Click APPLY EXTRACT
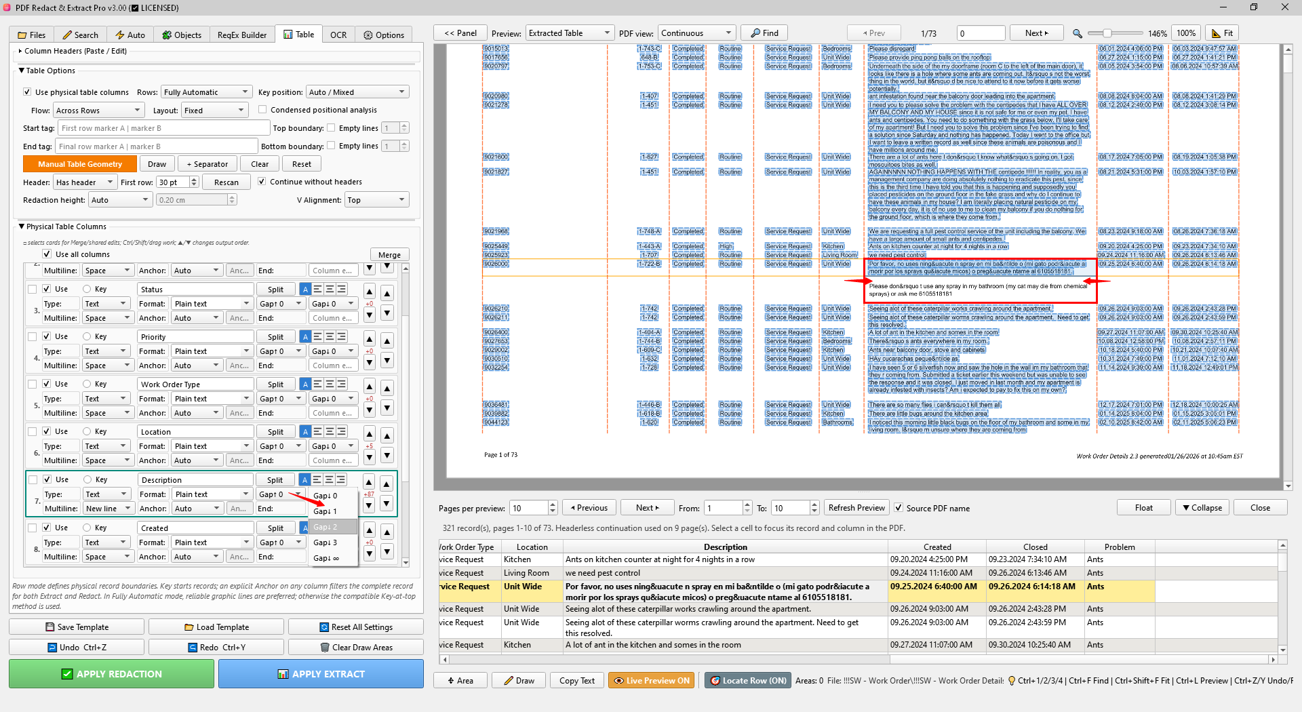 pos(321,674)
